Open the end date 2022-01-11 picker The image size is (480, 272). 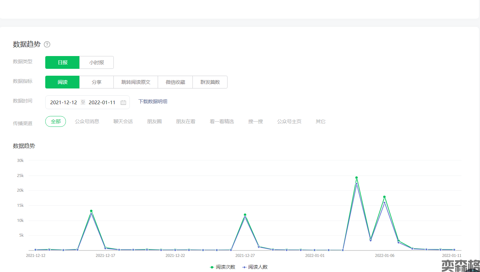pyautogui.click(x=102, y=102)
